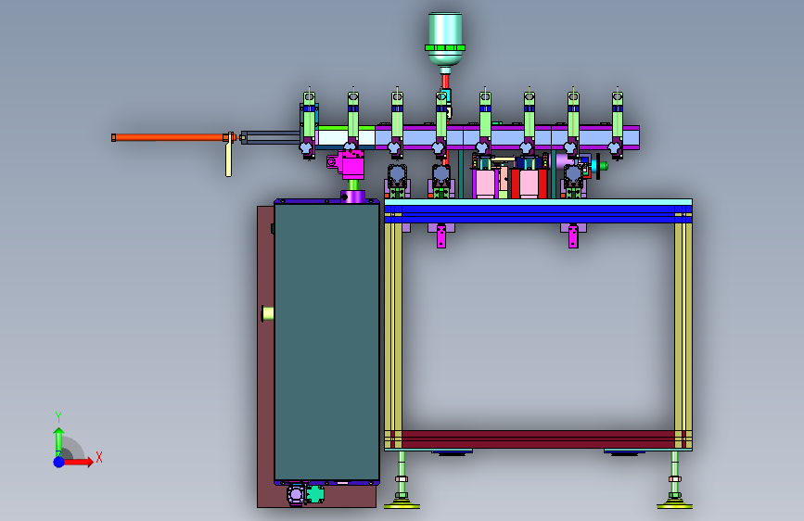The width and height of the screenshot is (804, 521).
Task: Select the magenta block above the cabinet
Action: [352, 165]
